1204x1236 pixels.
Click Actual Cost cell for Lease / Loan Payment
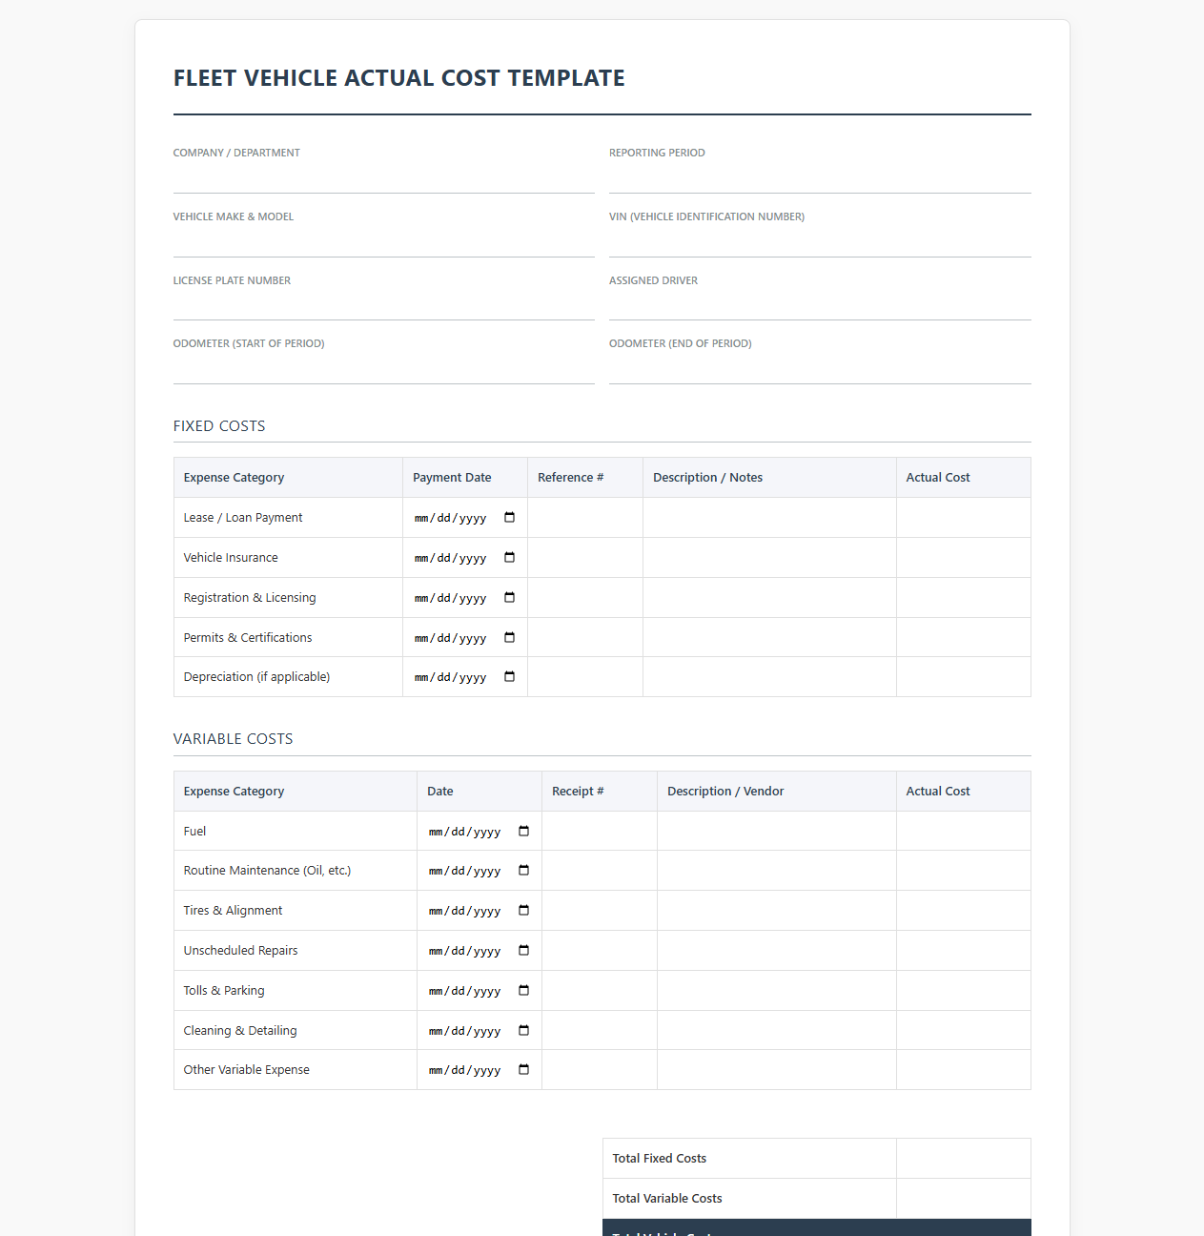964,518
